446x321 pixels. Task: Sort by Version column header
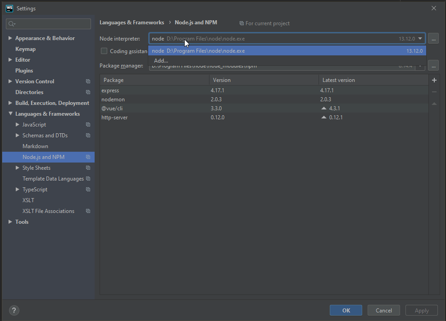coord(264,80)
